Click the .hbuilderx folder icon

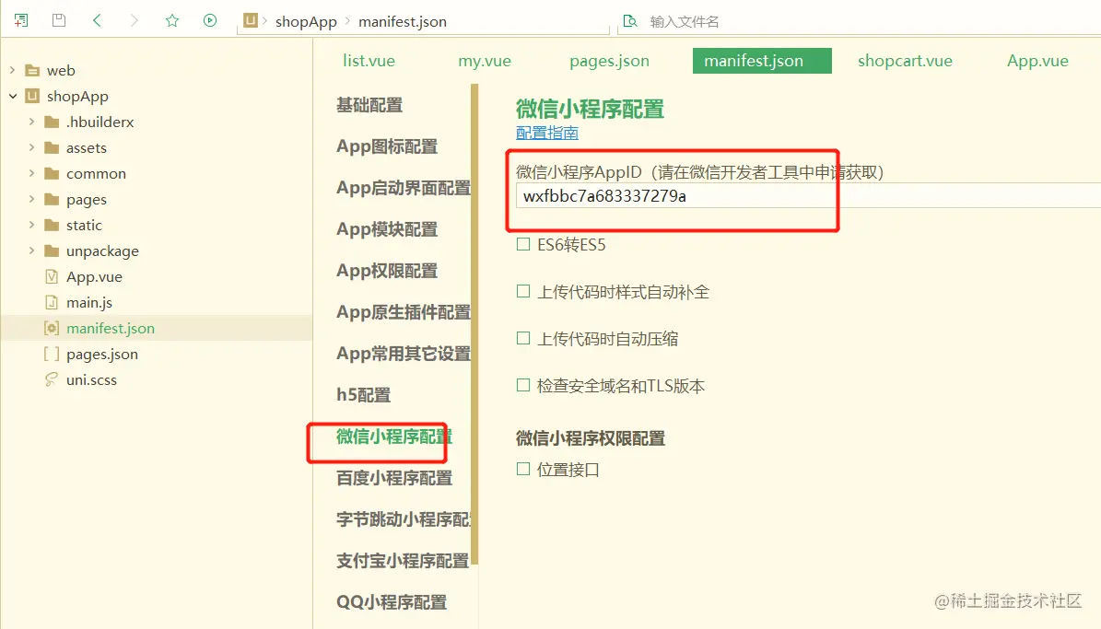pos(52,122)
